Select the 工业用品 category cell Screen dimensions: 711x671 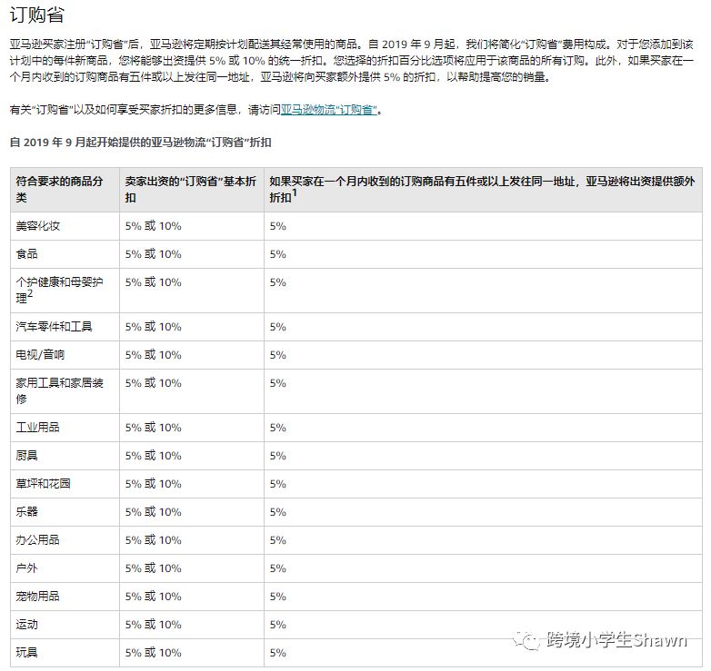65,427
